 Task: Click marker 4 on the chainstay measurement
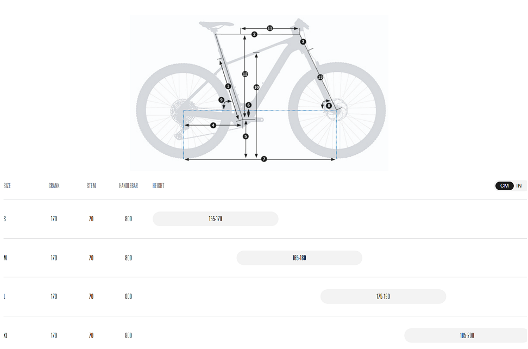(213, 126)
